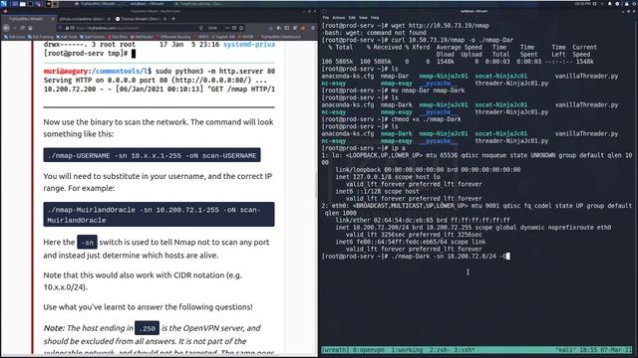The height and width of the screenshot is (358, 638).
Task: Open Kali Forums bookmark
Action: point(93,37)
